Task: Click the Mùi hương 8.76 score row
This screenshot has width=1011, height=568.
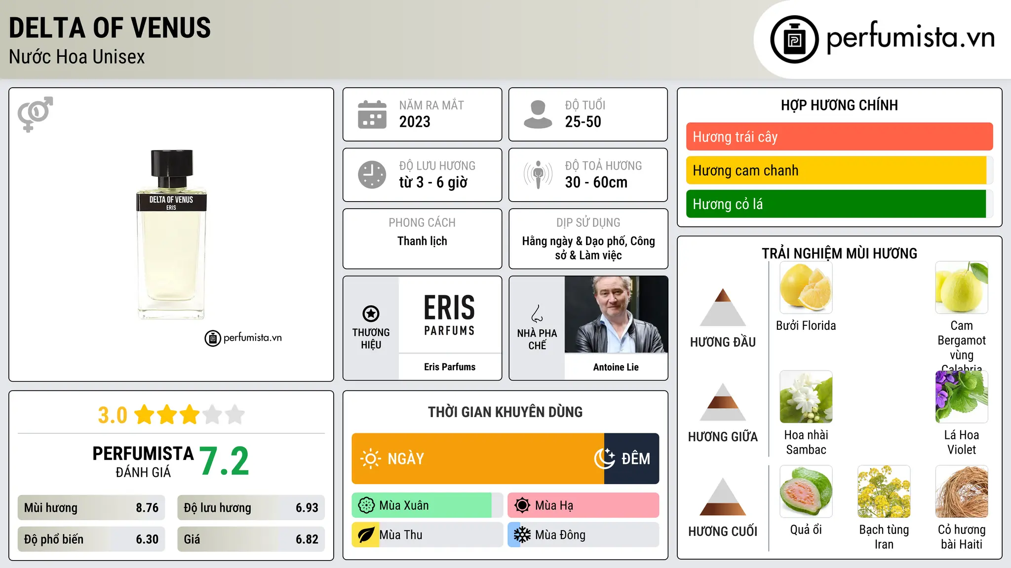Action: coord(91,508)
